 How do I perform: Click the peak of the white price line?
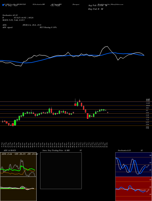[x=107, y=46]
